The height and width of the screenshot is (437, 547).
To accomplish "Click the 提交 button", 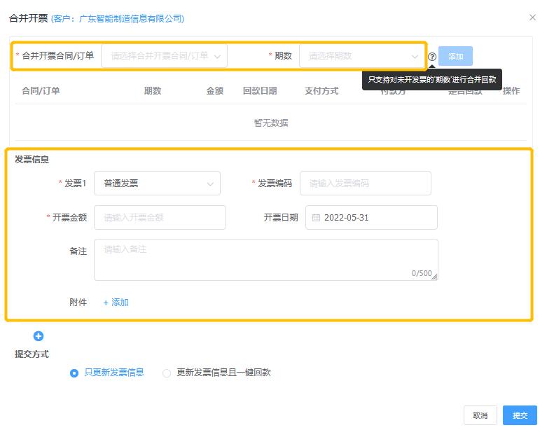I will [x=520, y=415].
